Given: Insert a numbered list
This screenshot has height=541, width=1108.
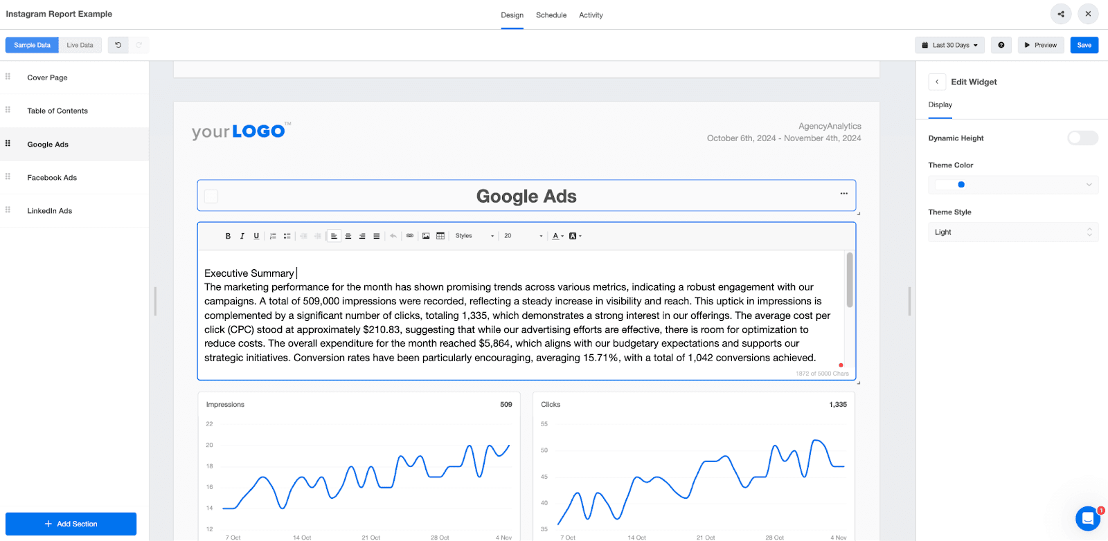Looking at the screenshot, I should (x=274, y=235).
